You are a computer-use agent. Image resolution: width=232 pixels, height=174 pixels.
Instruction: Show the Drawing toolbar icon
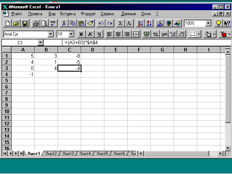177,23
